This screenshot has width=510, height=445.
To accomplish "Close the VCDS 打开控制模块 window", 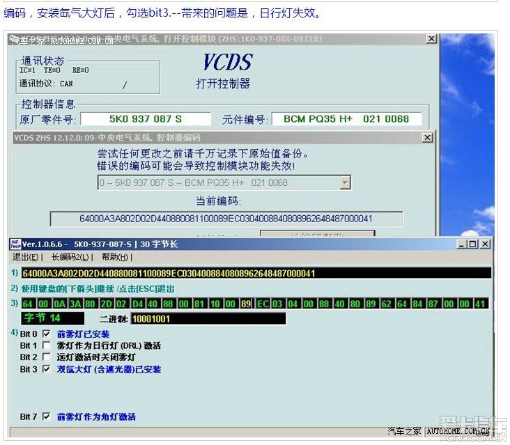I will 431,39.
